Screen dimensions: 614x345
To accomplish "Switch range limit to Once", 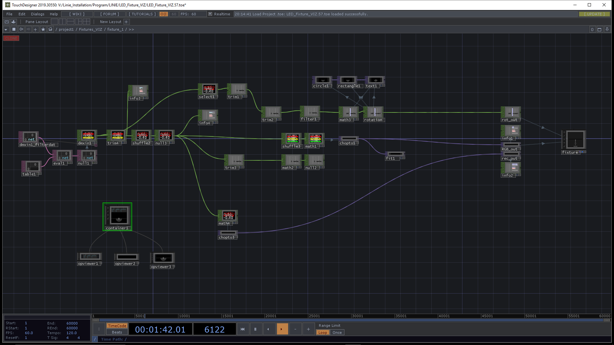I will point(337,333).
